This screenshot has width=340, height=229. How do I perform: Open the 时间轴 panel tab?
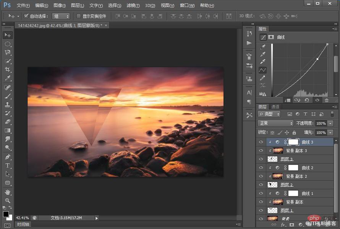click(23, 224)
